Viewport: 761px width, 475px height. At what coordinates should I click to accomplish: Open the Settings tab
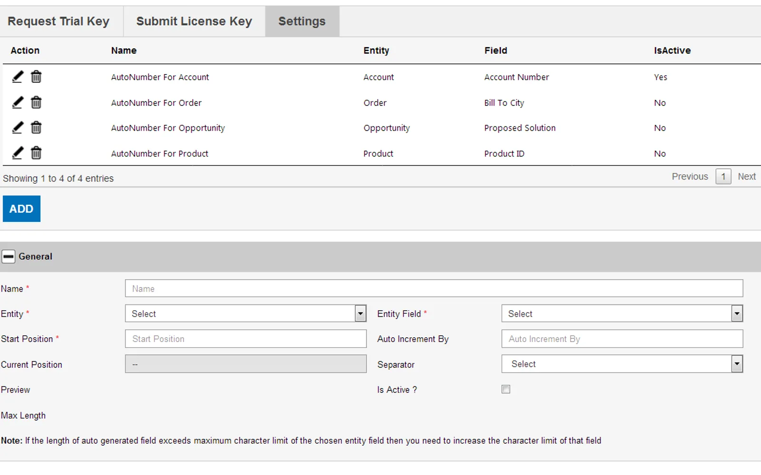(x=302, y=21)
